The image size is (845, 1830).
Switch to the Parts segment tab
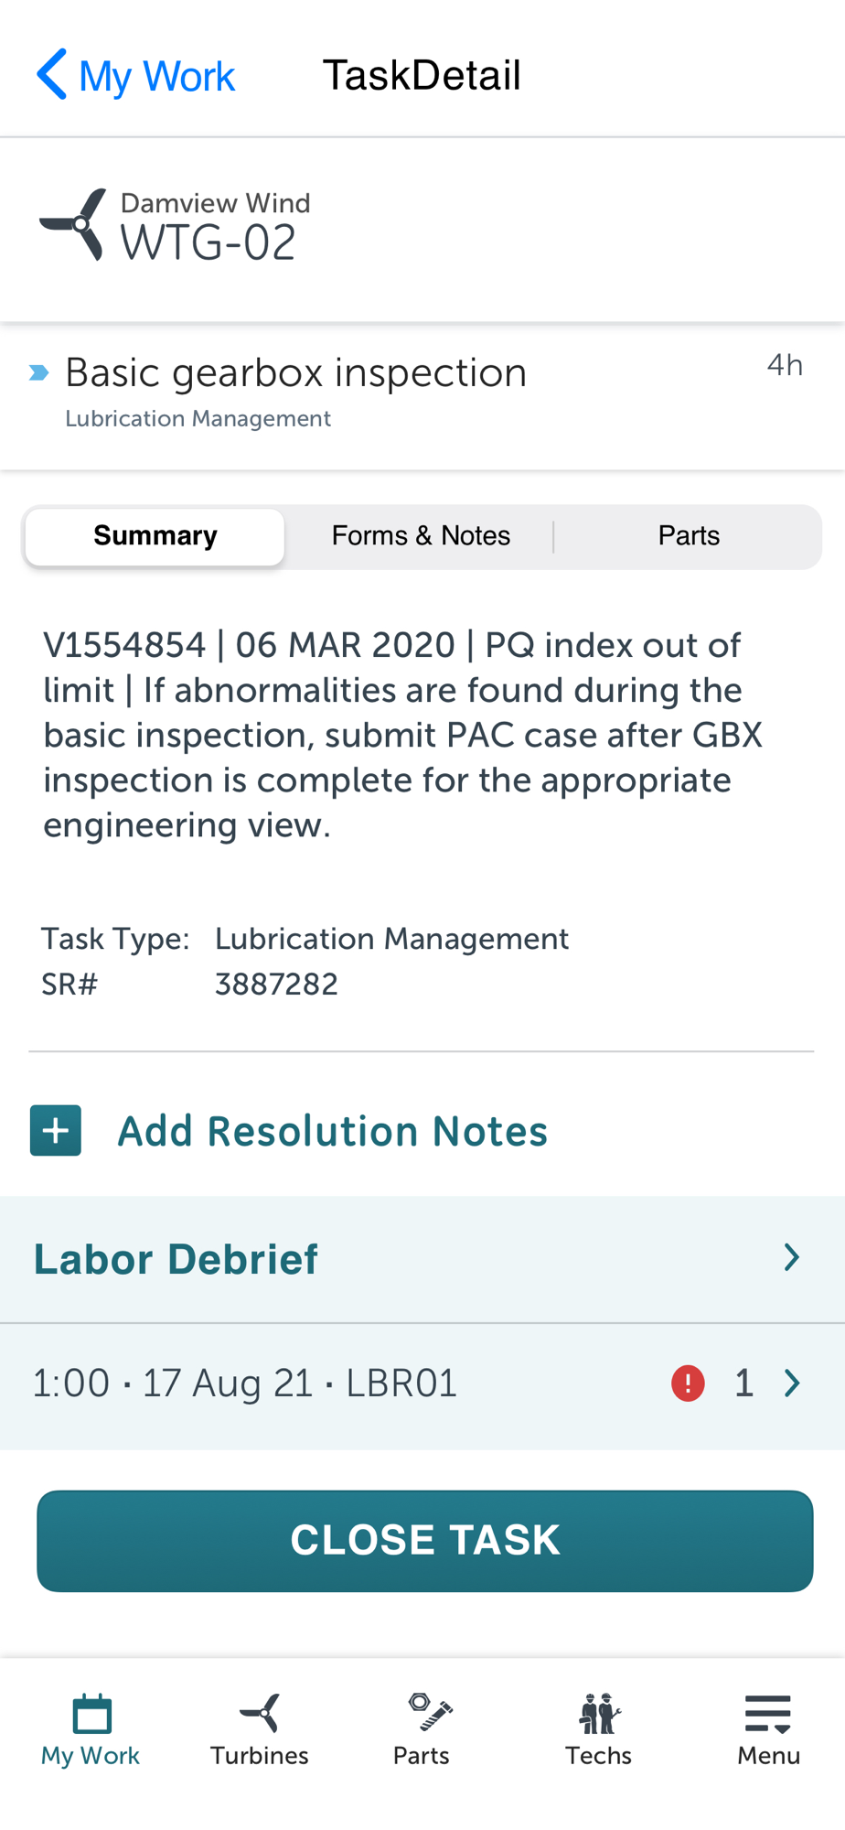click(689, 536)
